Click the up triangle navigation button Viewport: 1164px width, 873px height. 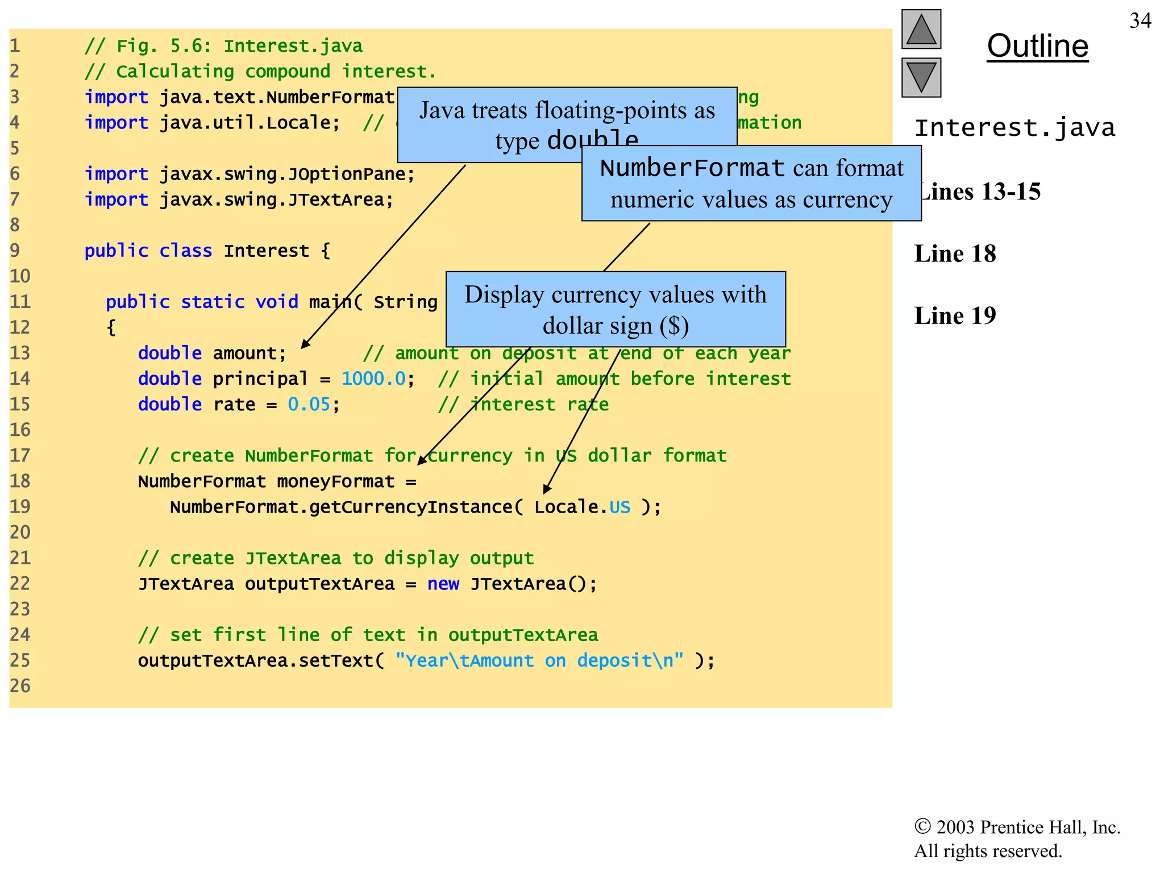921,30
